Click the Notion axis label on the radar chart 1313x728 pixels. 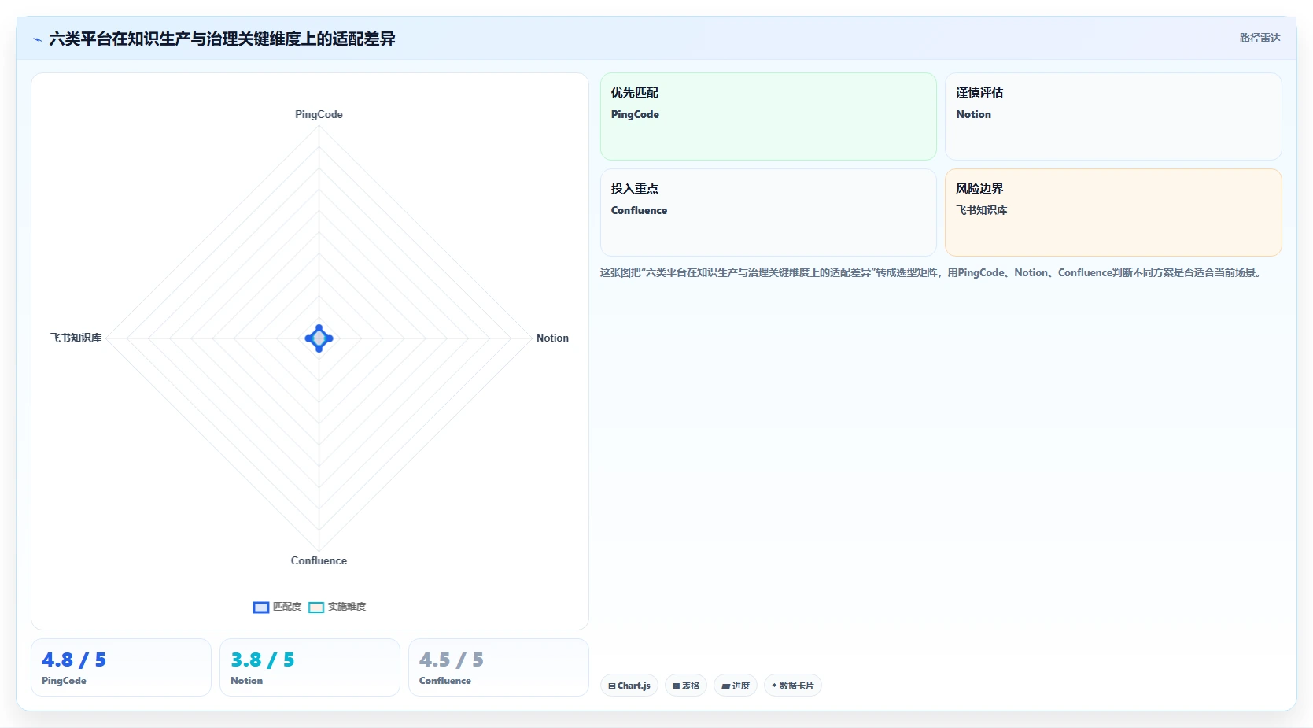[x=552, y=338]
